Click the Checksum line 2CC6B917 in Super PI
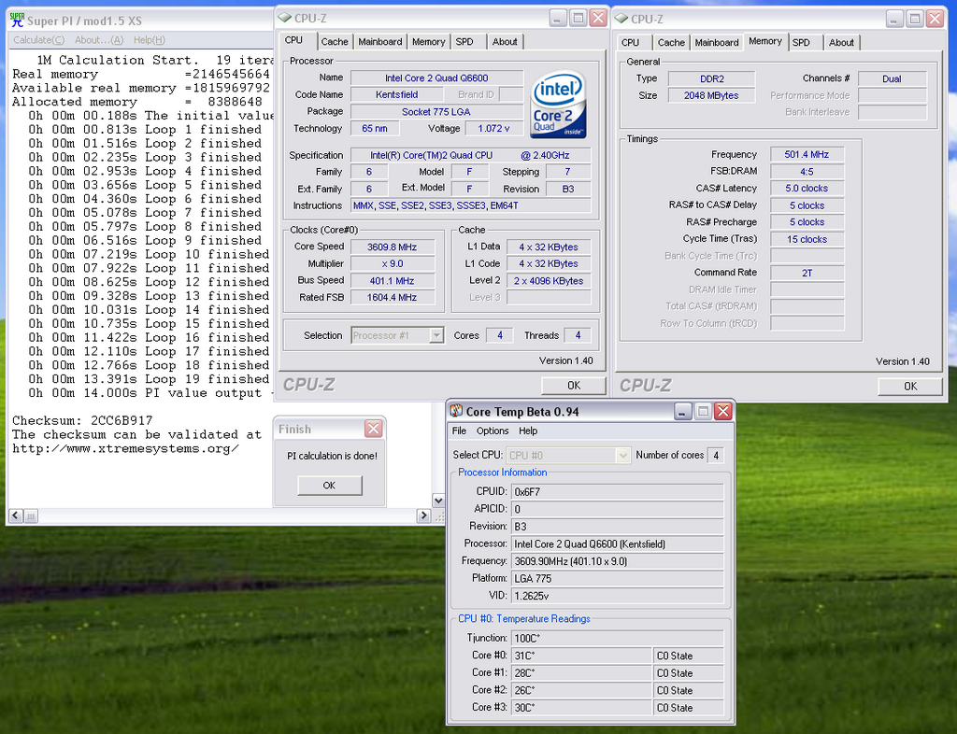The width and height of the screenshot is (957, 734). [x=82, y=420]
